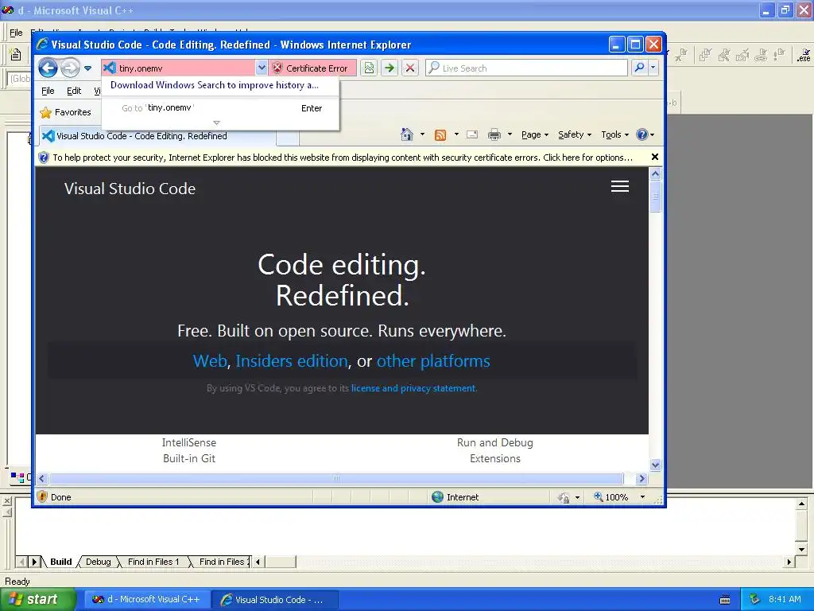Open recent pages dropdown beside Forward button

(x=87, y=68)
